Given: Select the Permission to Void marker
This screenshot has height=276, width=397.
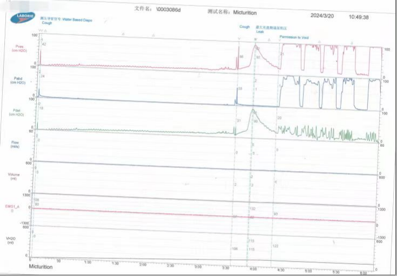Looking at the screenshot, I should point(294,37).
